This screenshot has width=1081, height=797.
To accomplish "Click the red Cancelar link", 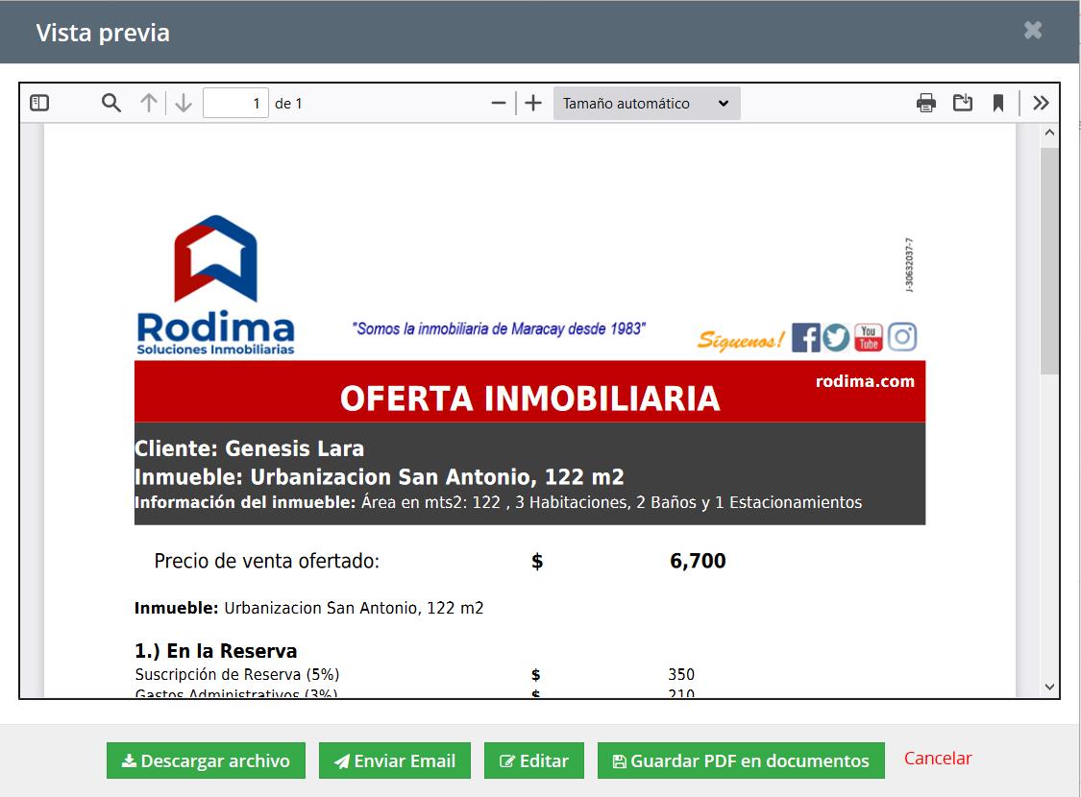I will 938,759.
